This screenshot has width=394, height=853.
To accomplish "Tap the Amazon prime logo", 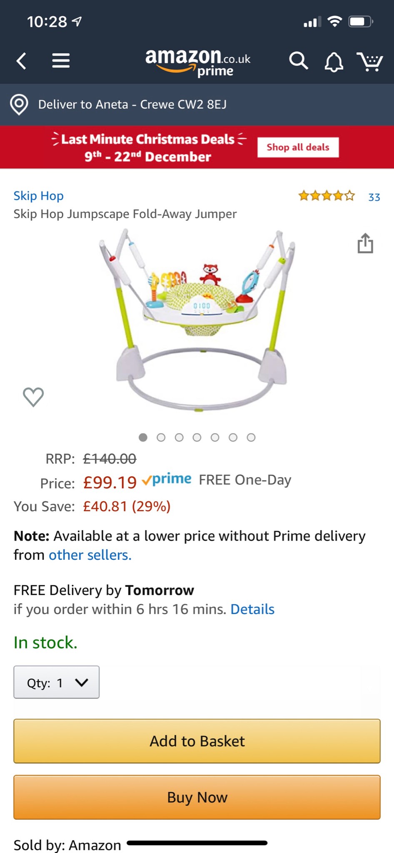I will coord(197,62).
